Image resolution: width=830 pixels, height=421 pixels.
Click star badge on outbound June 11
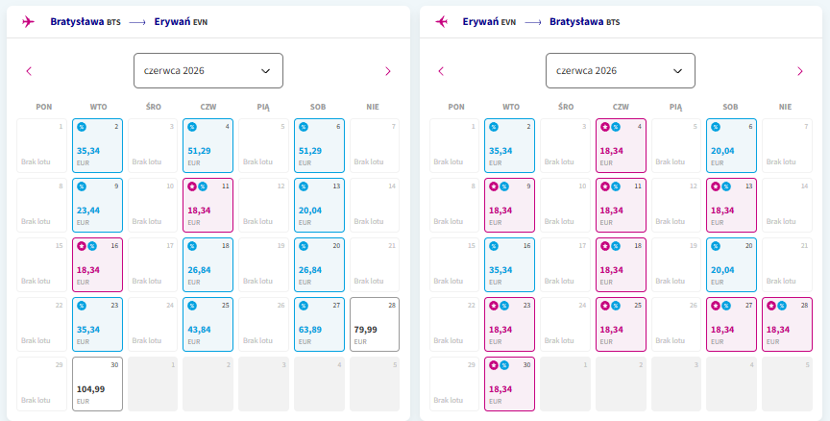[192, 186]
